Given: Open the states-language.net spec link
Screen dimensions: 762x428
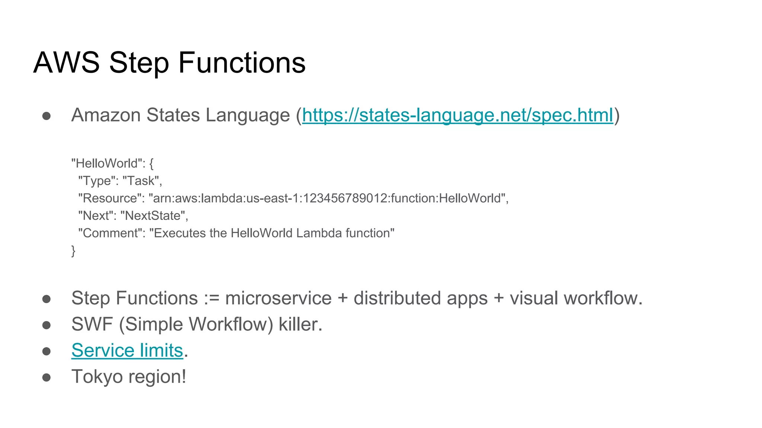Looking at the screenshot, I should pos(457,115).
